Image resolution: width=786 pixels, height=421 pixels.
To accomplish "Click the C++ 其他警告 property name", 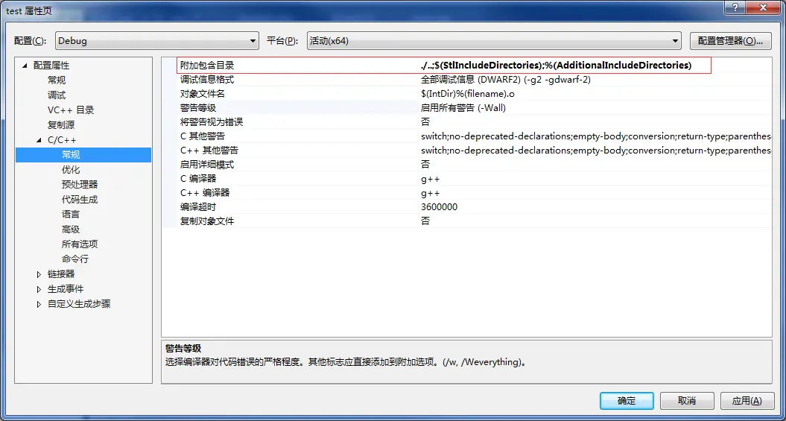I will tap(209, 150).
